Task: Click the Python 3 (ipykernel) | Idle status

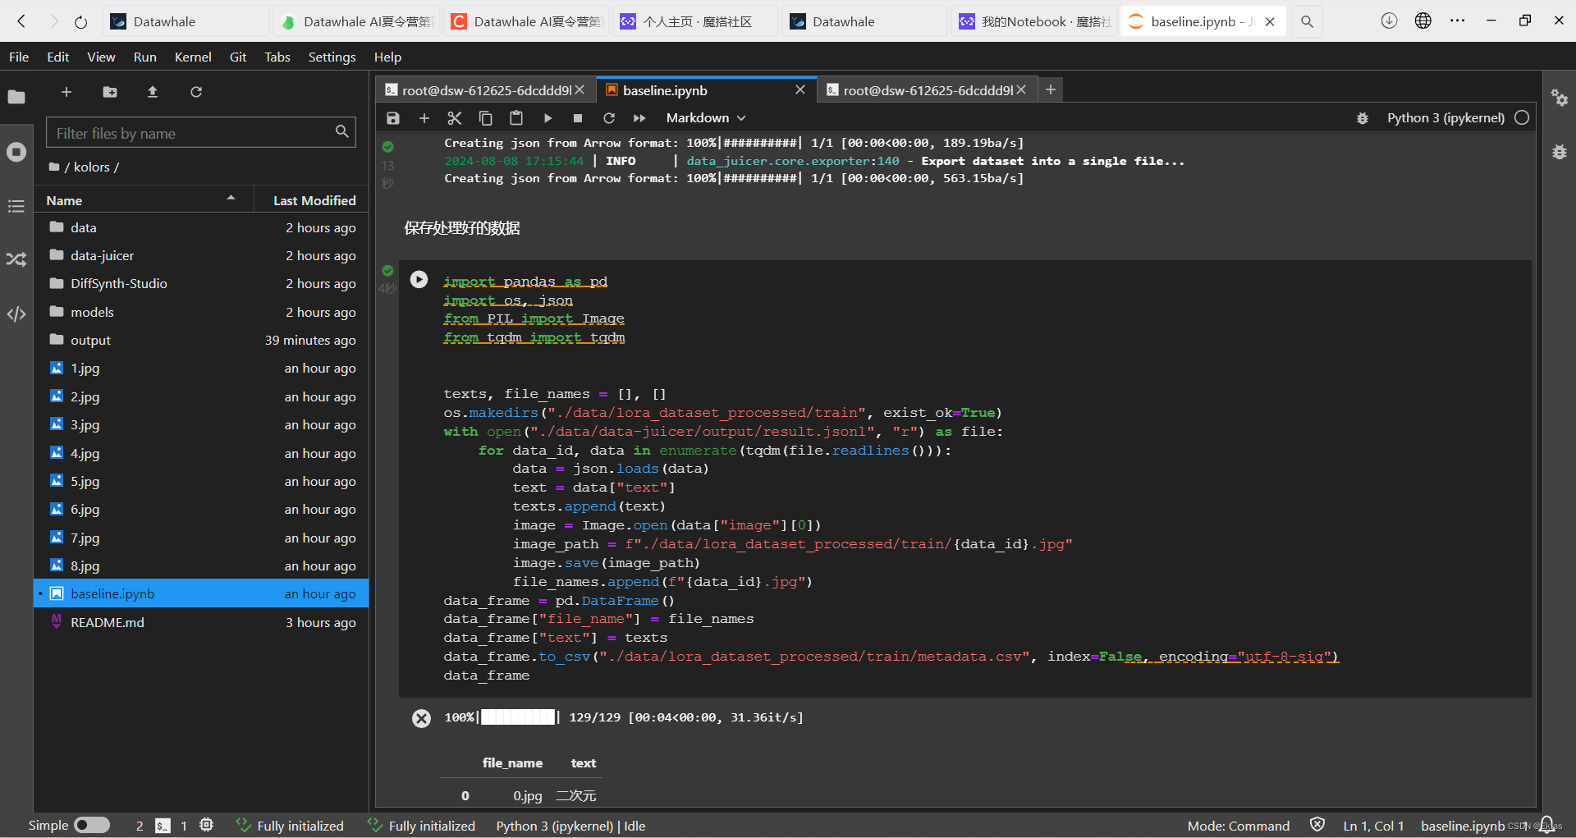Action: 570,826
